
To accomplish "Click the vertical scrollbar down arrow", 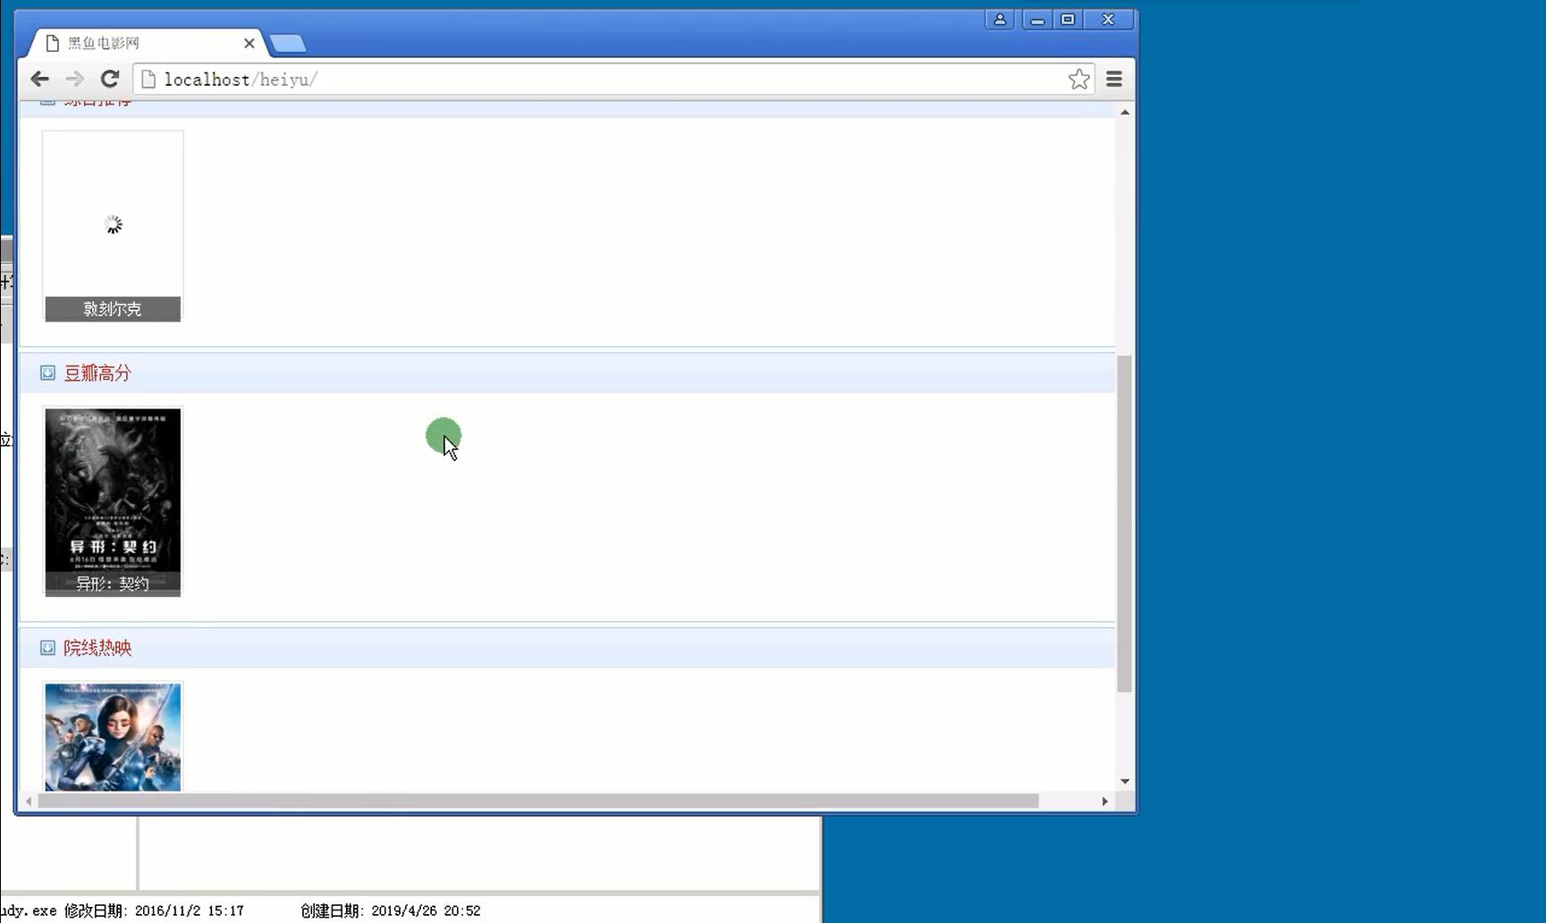I will pyautogui.click(x=1125, y=781).
